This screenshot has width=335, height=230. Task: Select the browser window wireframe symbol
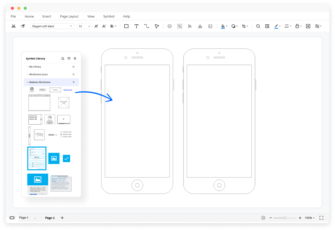coord(39,103)
